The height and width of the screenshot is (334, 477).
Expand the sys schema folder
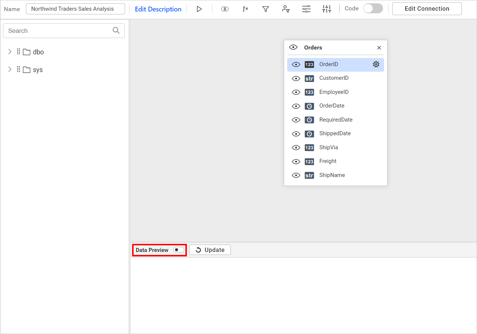(x=10, y=69)
